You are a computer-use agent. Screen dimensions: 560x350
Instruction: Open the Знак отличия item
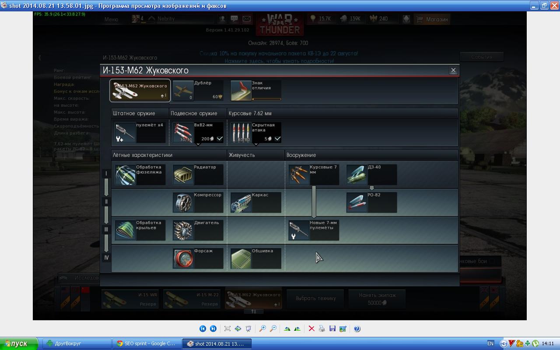tap(255, 91)
